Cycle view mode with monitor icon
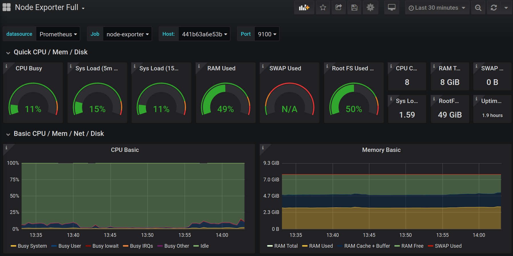The height and width of the screenshot is (256, 513). point(391,8)
